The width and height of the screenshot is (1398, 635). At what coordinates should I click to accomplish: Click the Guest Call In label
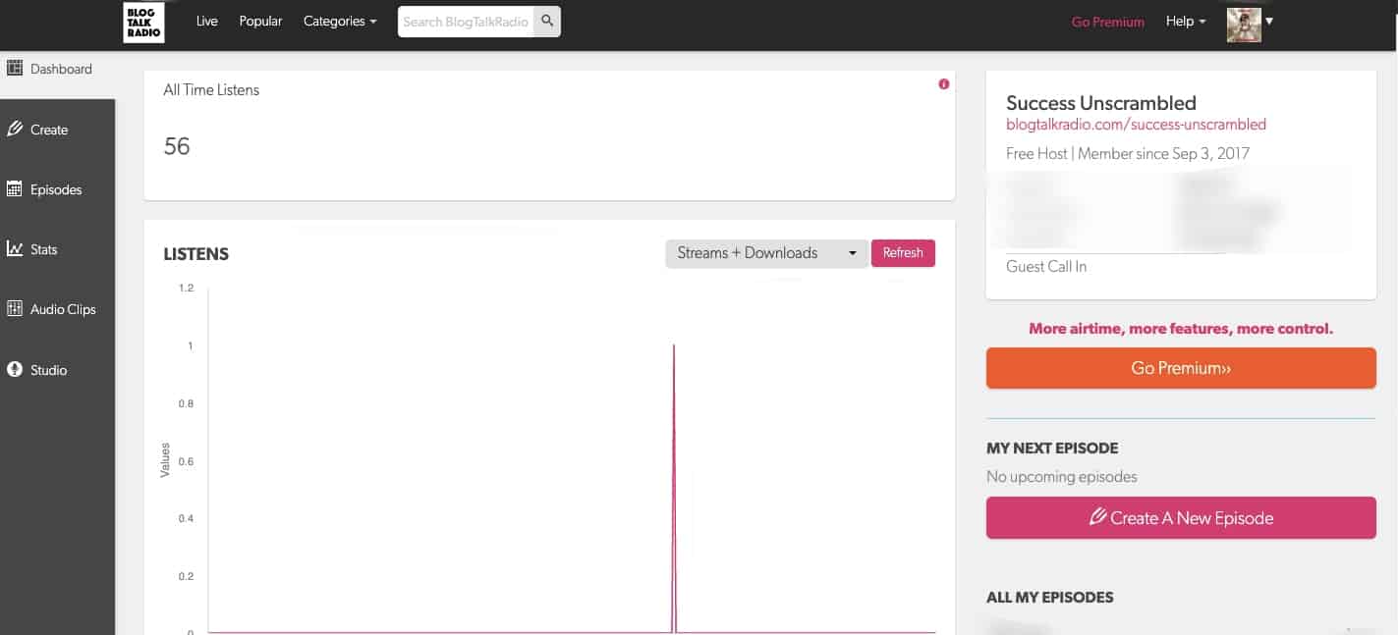tap(1046, 266)
